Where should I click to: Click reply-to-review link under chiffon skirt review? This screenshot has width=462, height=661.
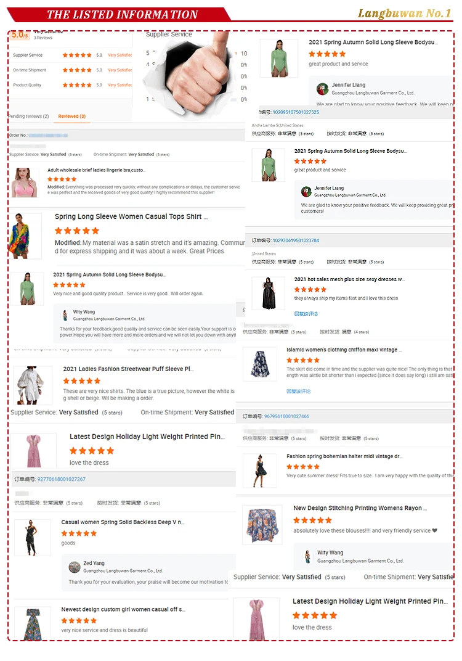pos(298,391)
